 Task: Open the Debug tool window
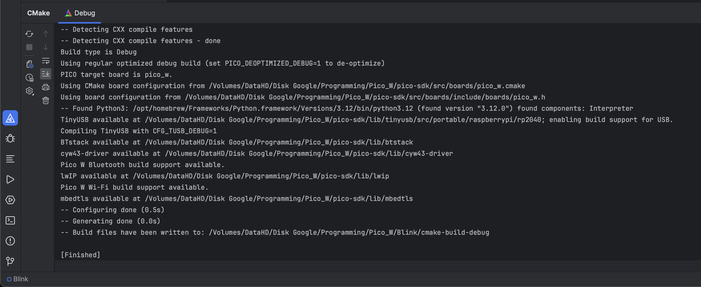10,138
